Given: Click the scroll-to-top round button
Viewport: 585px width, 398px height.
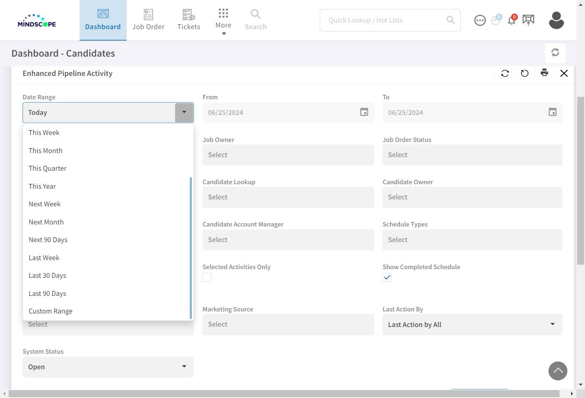Looking at the screenshot, I should pos(558,371).
